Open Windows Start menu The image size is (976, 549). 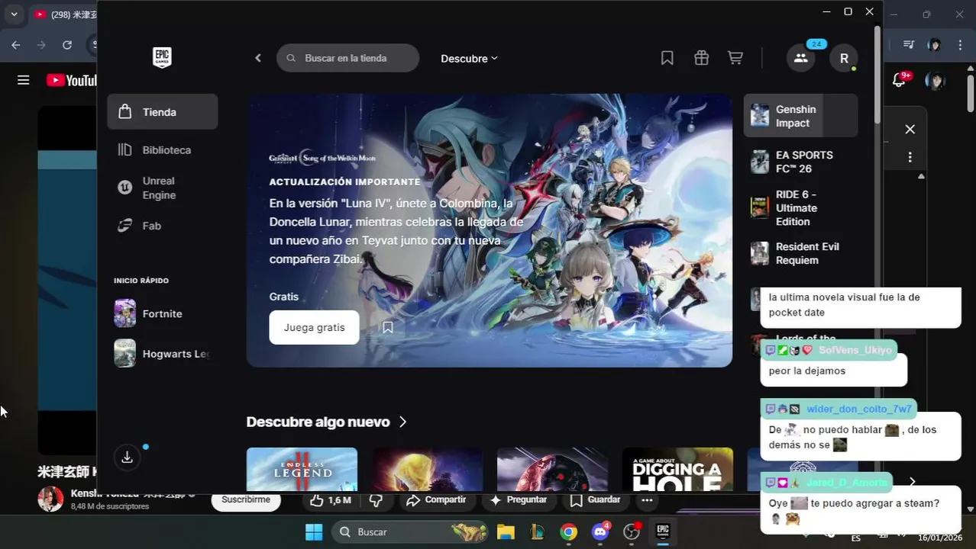pyautogui.click(x=314, y=531)
